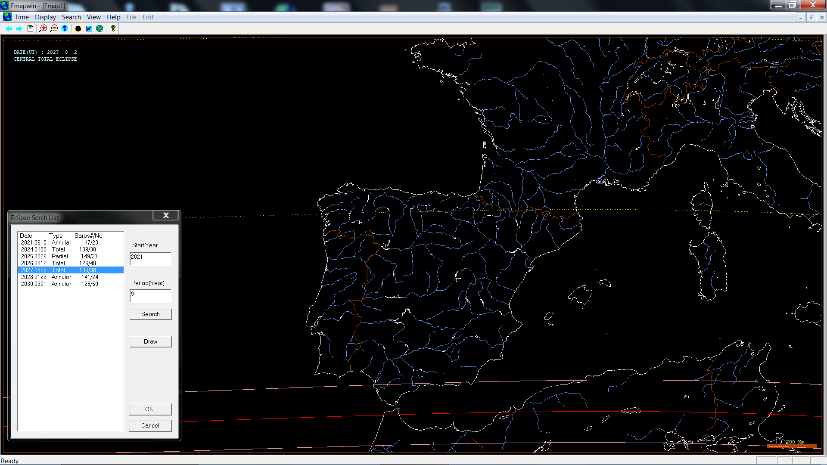Select the 2026.0812 Total eclipse row
Viewport: 827px width, 465px height.
[70, 263]
